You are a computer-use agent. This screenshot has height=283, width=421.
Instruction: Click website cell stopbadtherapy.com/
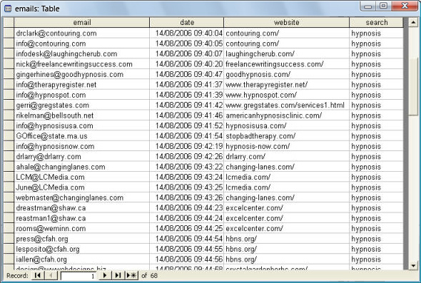(286, 136)
